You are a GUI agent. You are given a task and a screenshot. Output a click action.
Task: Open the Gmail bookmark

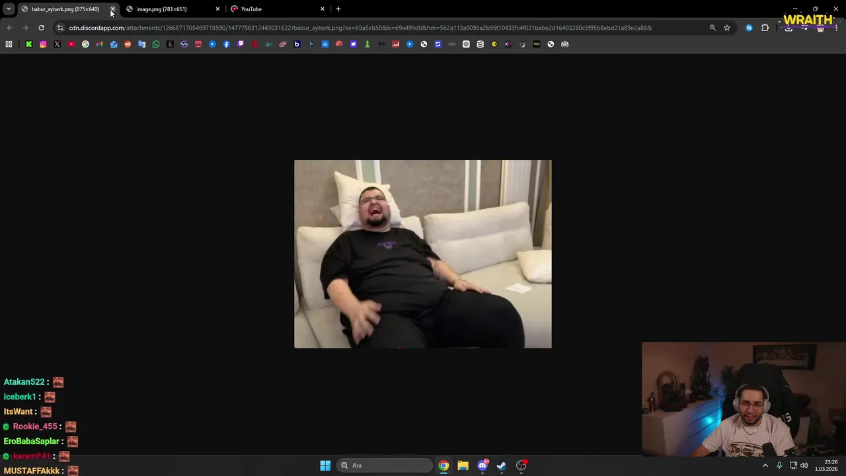point(99,44)
